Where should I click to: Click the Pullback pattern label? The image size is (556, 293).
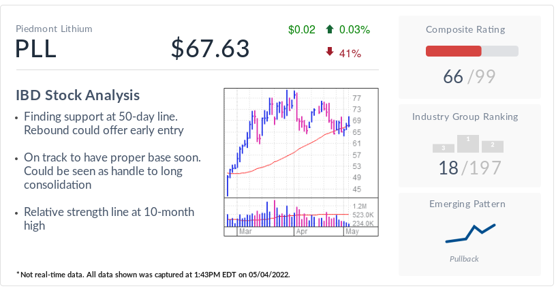[x=464, y=259]
